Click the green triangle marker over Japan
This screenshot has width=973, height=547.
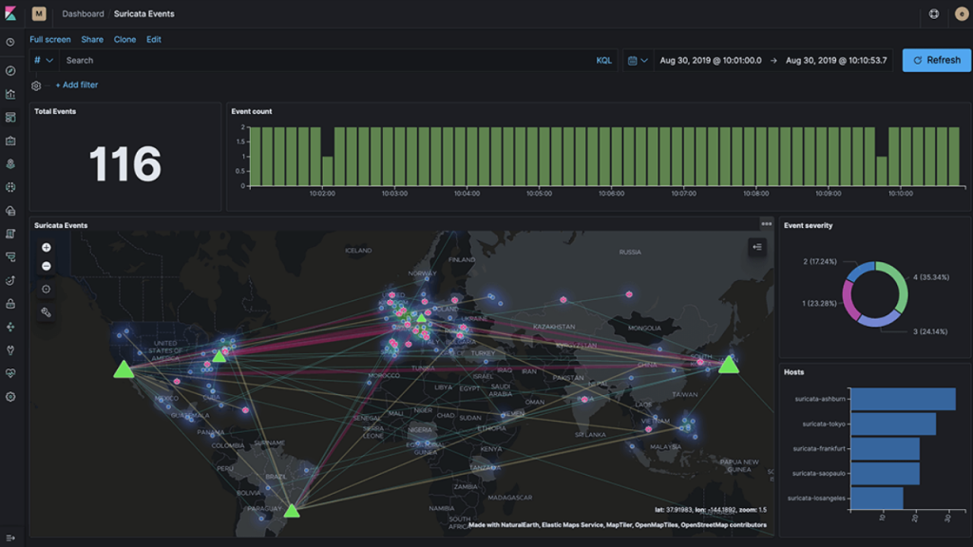click(729, 366)
